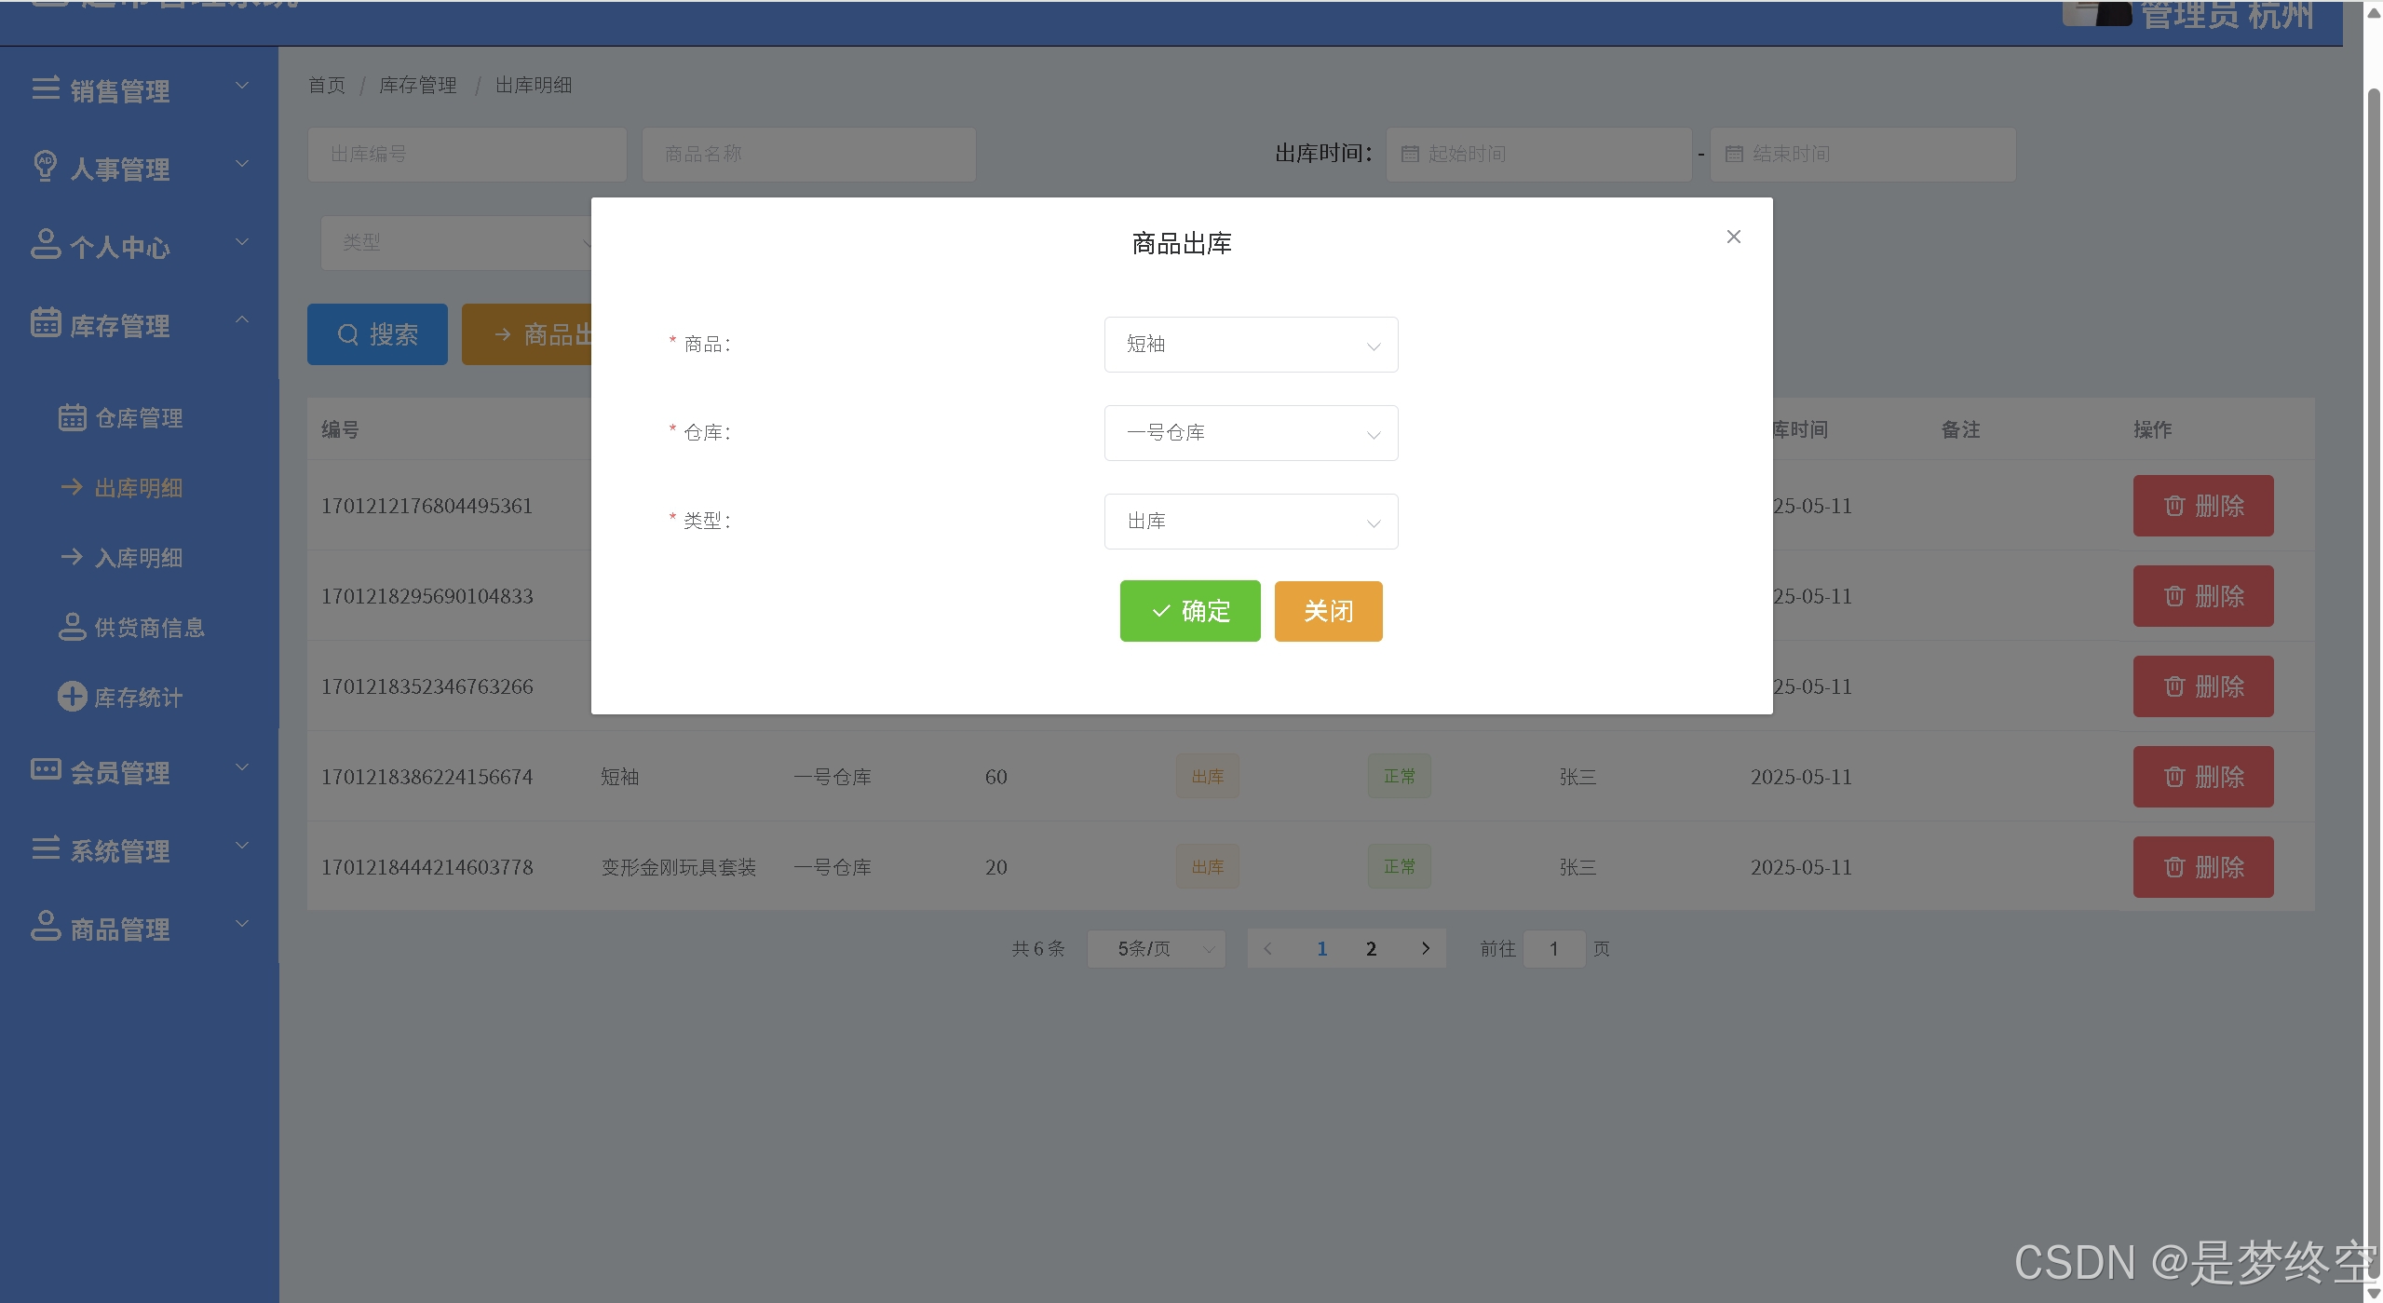Click the 前往 page number input field
The image size is (2383, 1303).
1553,949
